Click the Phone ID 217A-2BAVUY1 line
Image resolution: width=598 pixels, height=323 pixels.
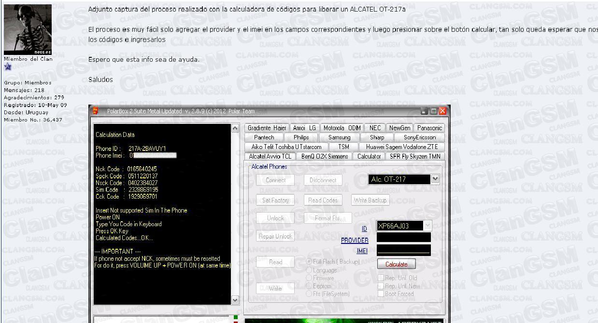(x=131, y=148)
